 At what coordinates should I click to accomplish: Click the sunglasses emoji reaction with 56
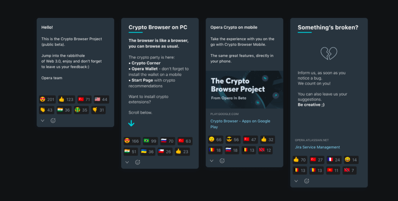click(x=232, y=140)
